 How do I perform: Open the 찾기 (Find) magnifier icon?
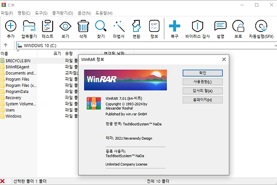click(x=101, y=26)
